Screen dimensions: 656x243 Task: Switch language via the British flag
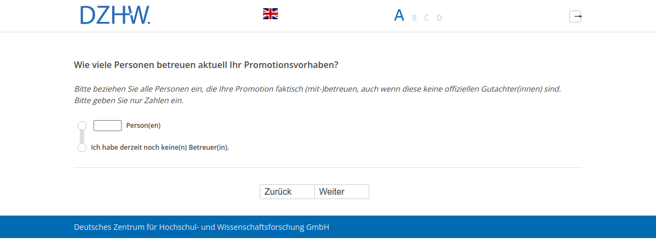click(270, 14)
